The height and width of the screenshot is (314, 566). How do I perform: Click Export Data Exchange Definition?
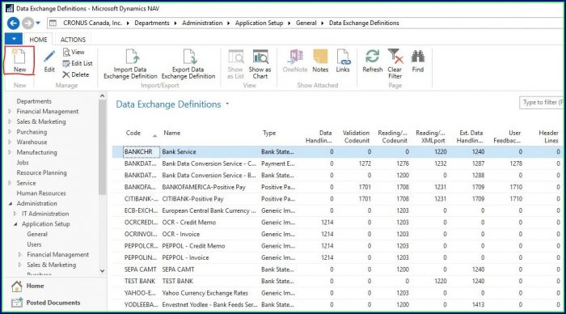point(188,64)
